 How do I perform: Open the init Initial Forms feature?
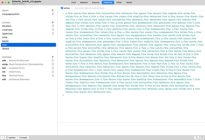[11, 72]
